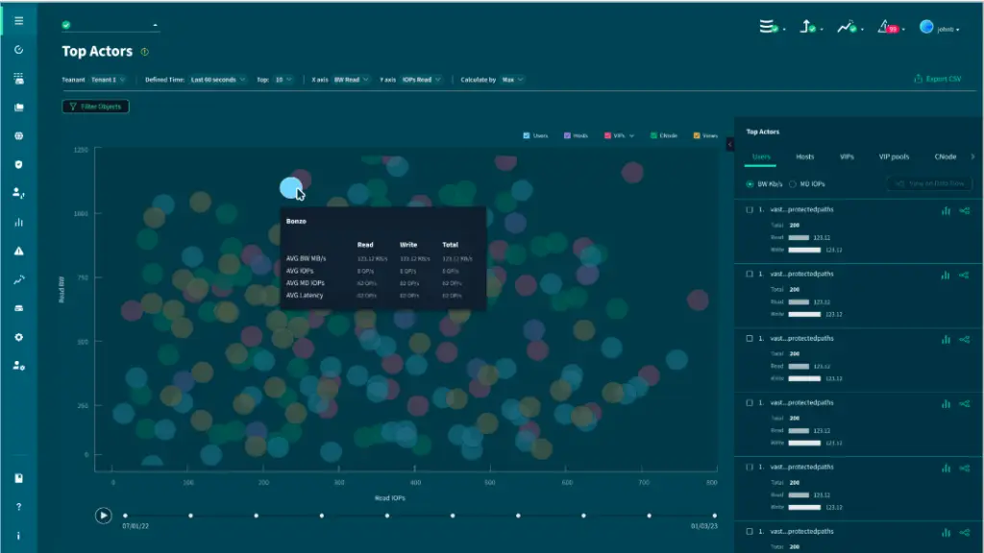
Task: Switch to the Hosts tab
Action: pyautogui.click(x=804, y=156)
